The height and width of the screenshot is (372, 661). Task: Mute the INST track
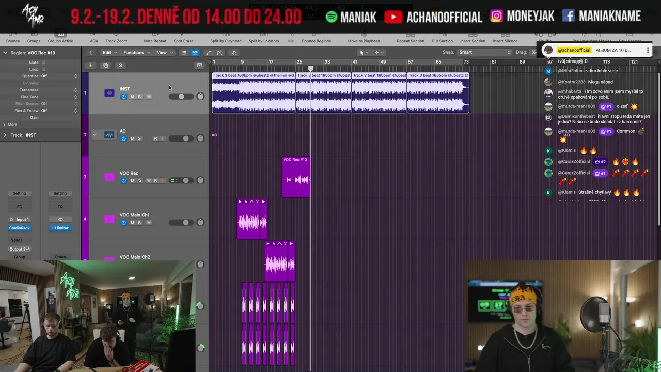[x=132, y=97]
